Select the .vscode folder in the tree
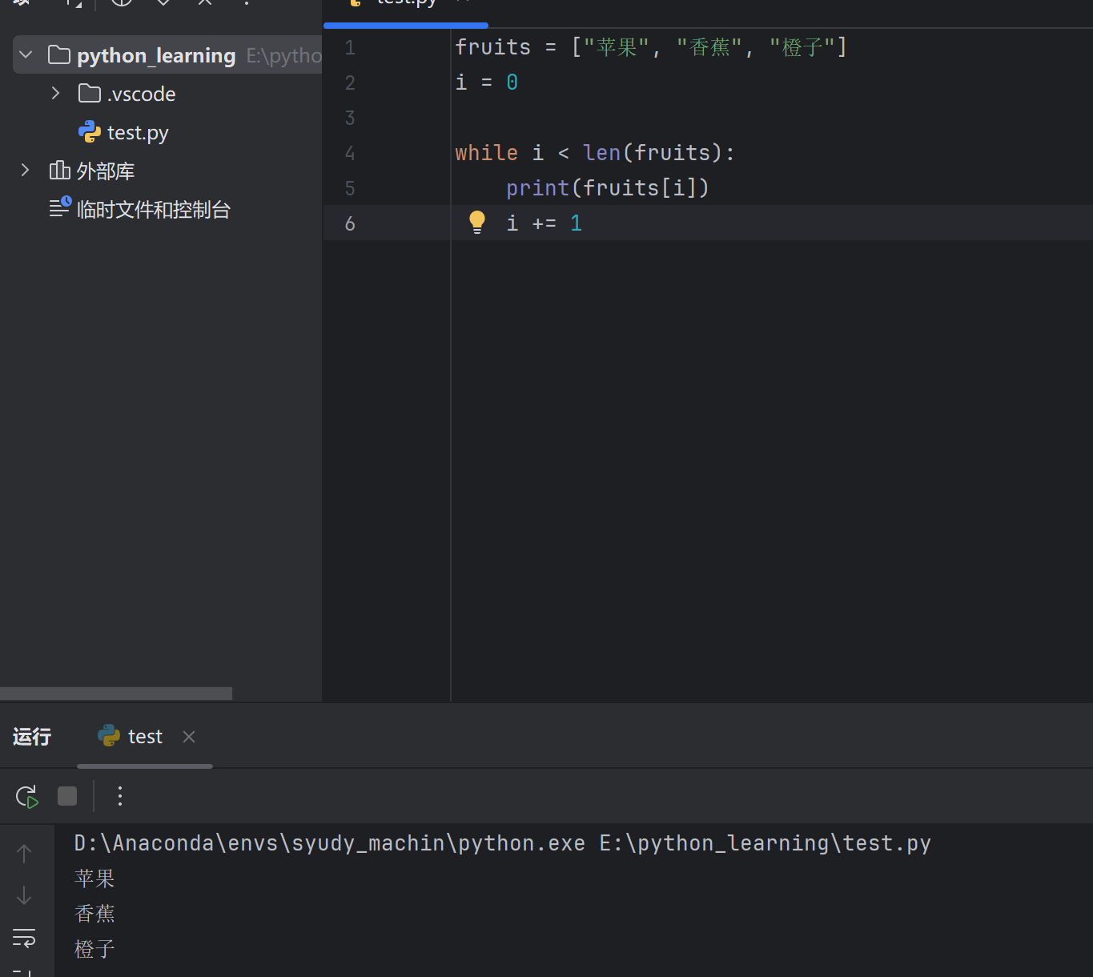1093x977 pixels. click(127, 94)
